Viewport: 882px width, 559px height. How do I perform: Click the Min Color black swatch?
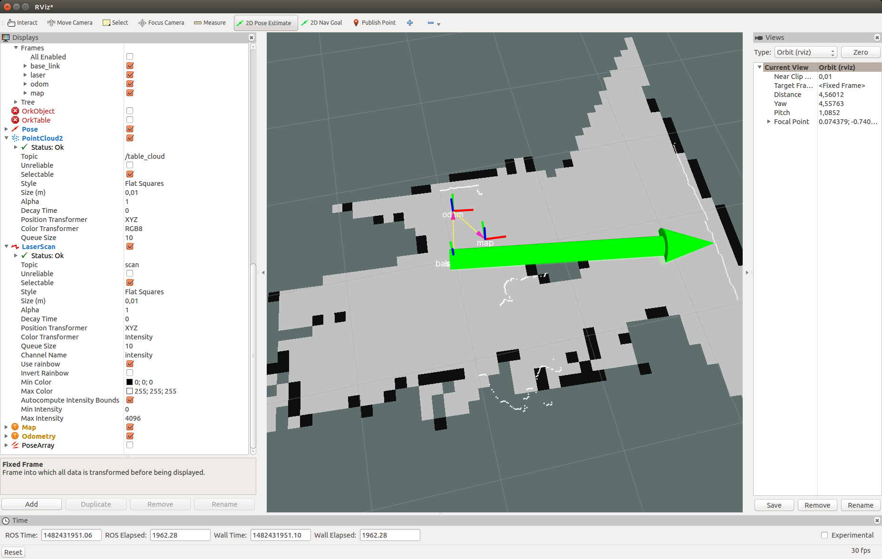(129, 382)
